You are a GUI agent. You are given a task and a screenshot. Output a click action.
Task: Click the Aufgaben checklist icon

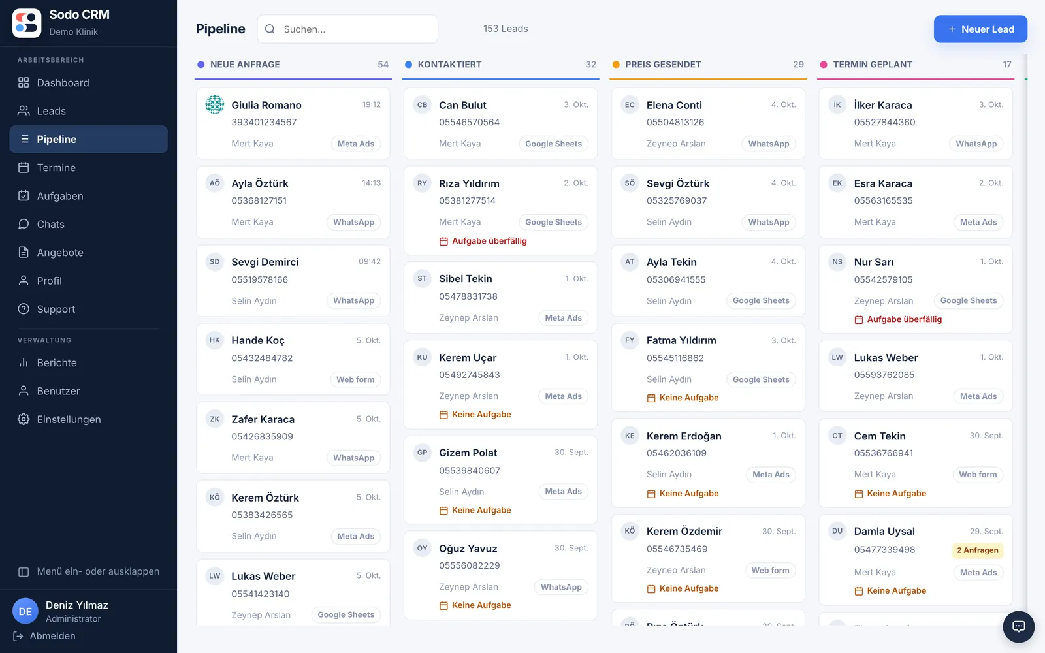pyautogui.click(x=24, y=196)
